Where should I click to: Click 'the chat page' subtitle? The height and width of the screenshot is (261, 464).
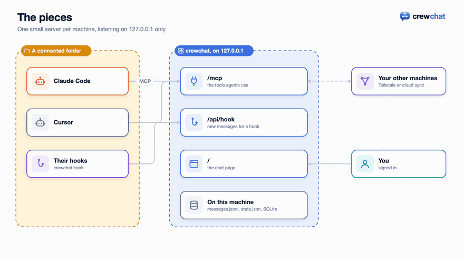(221, 168)
